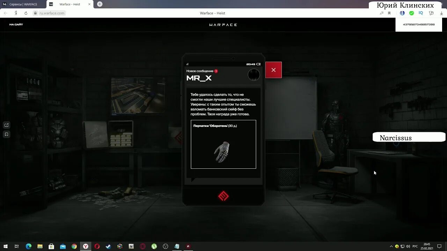Open the dark red 'A' taskbar app

(188, 246)
